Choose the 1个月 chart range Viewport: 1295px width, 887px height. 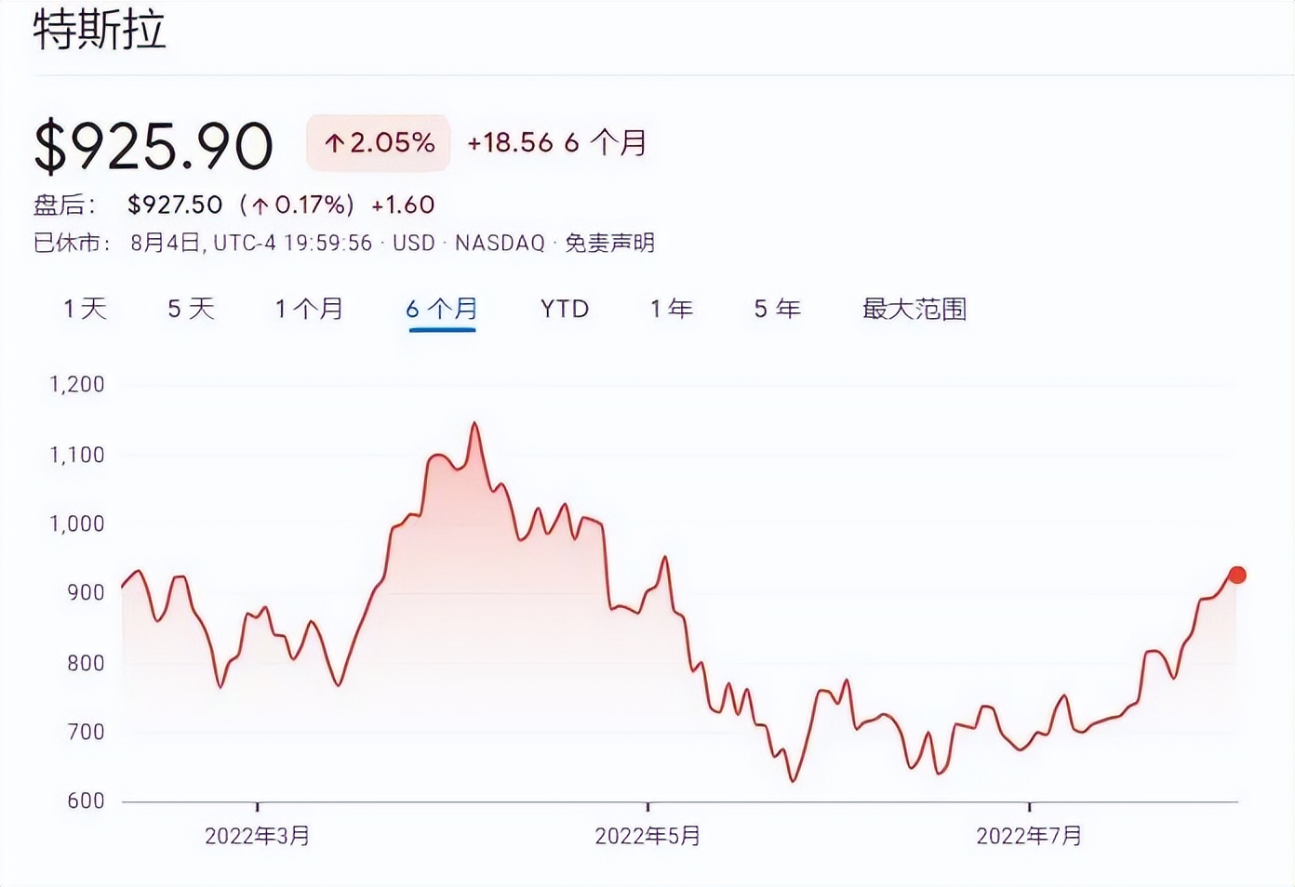coord(309,309)
